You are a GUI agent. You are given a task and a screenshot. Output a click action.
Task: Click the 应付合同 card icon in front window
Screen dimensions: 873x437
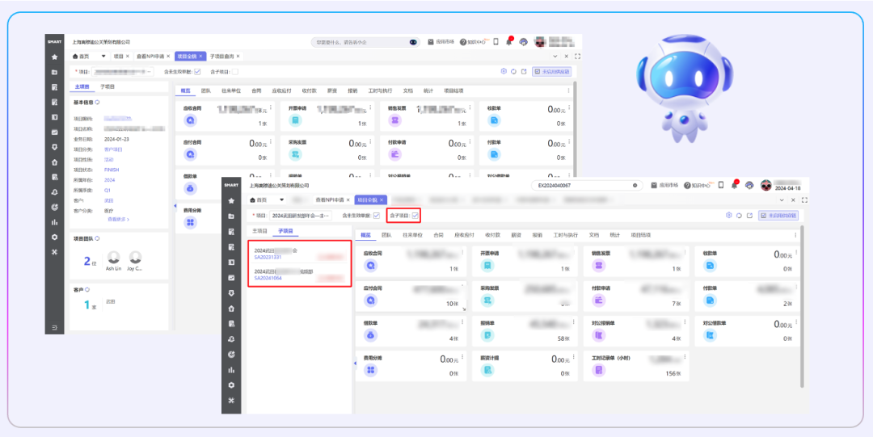(x=372, y=300)
